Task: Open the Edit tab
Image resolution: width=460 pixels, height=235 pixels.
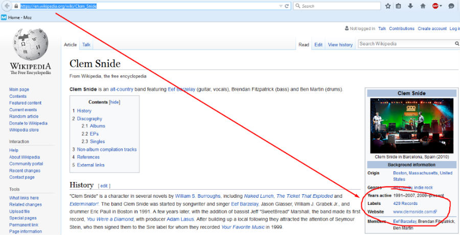Action: click(318, 44)
